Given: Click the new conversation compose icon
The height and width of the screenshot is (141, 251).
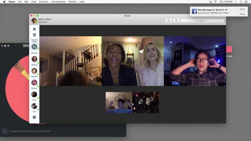Looking at the screenshot, I should 168,21.
